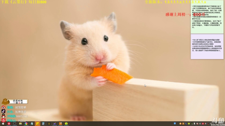The image size is (225, 126).
Task: Open the Windows Start menu
Action: [x=3, y=124]
